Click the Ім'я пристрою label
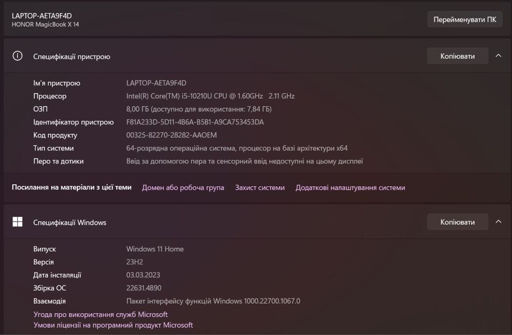This screenshot has width=512, height=335. tap(57, 83)
